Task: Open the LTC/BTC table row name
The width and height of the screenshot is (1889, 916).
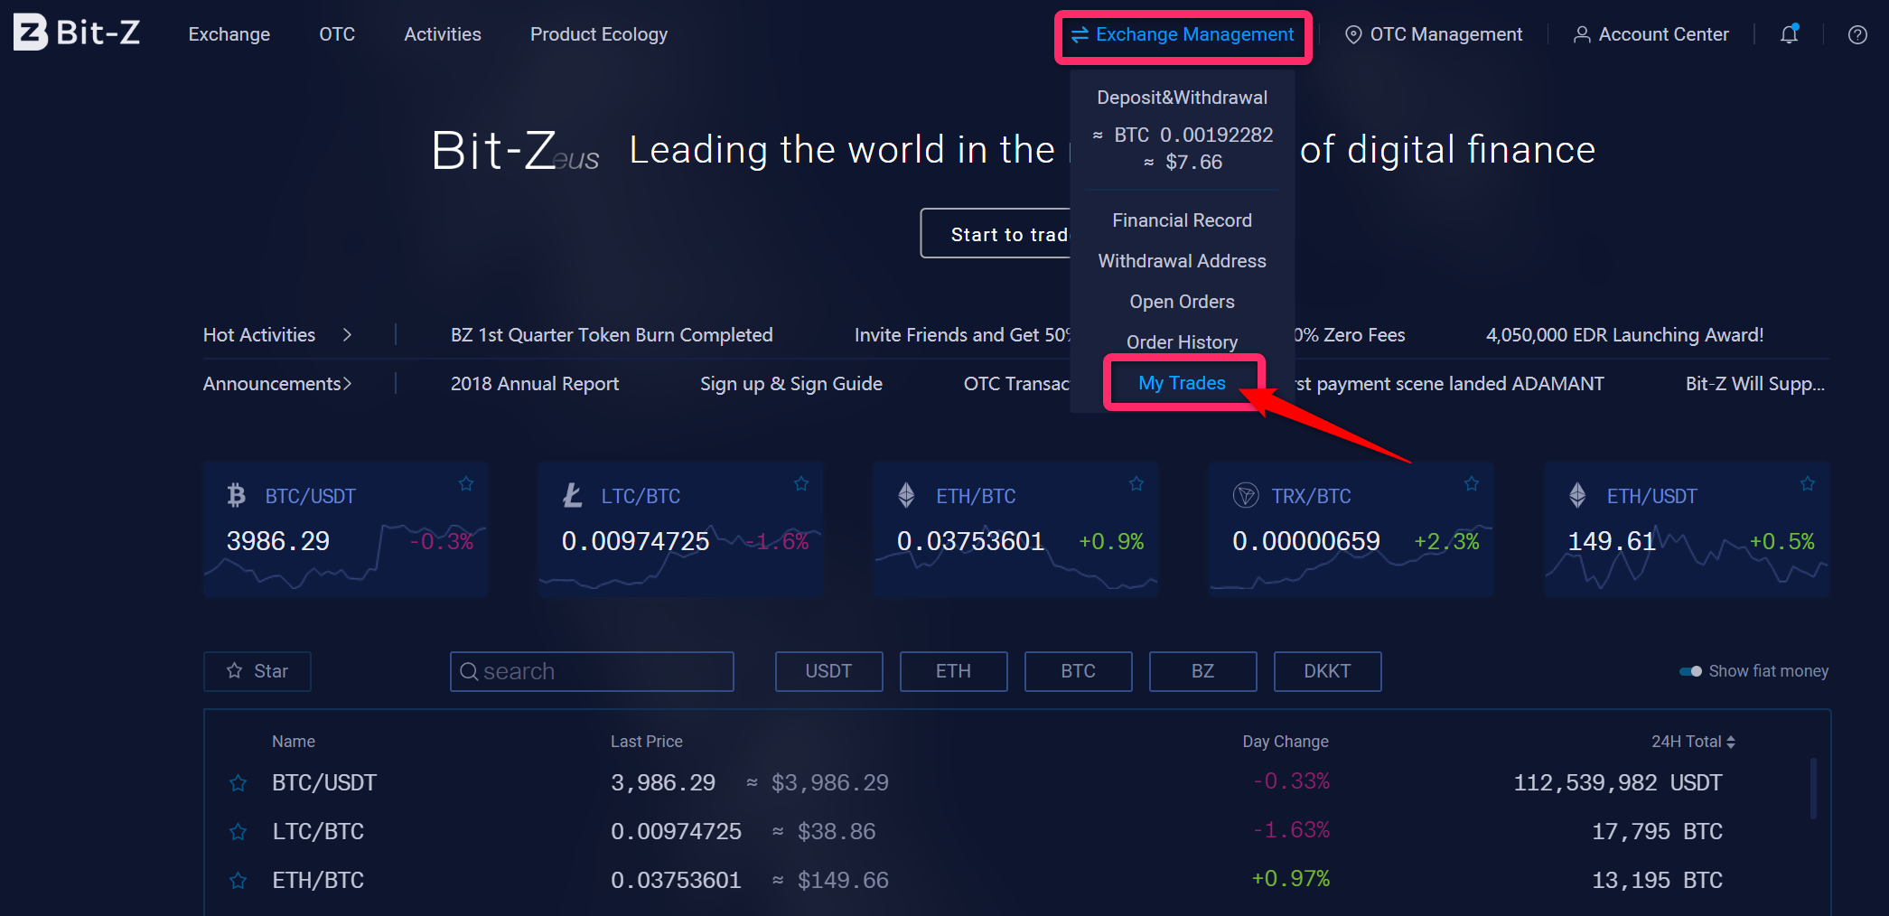Action: (318, 832)
